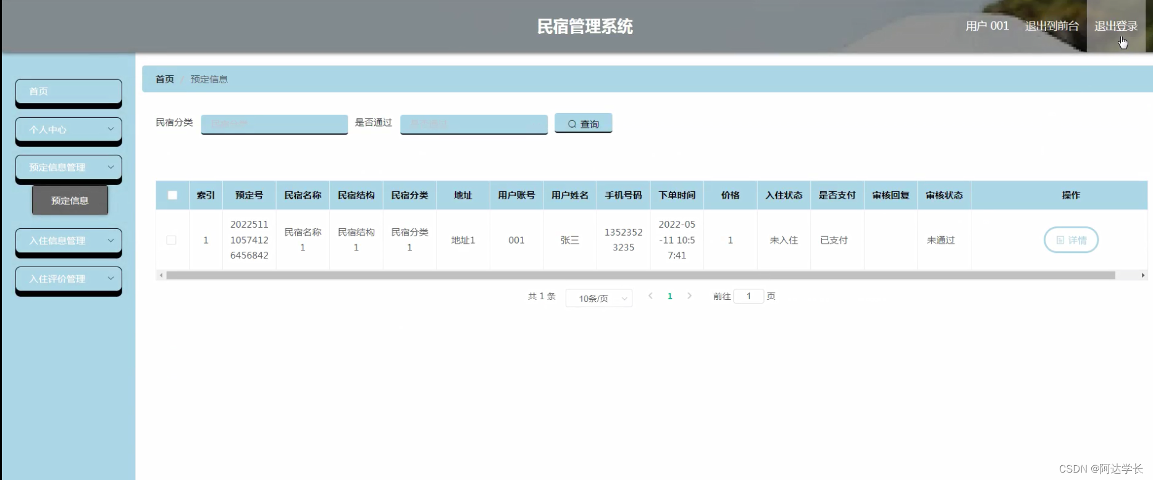Click the 手机号码 column header
This screenshot has width=1153, height=480.
tap(623, 195)
